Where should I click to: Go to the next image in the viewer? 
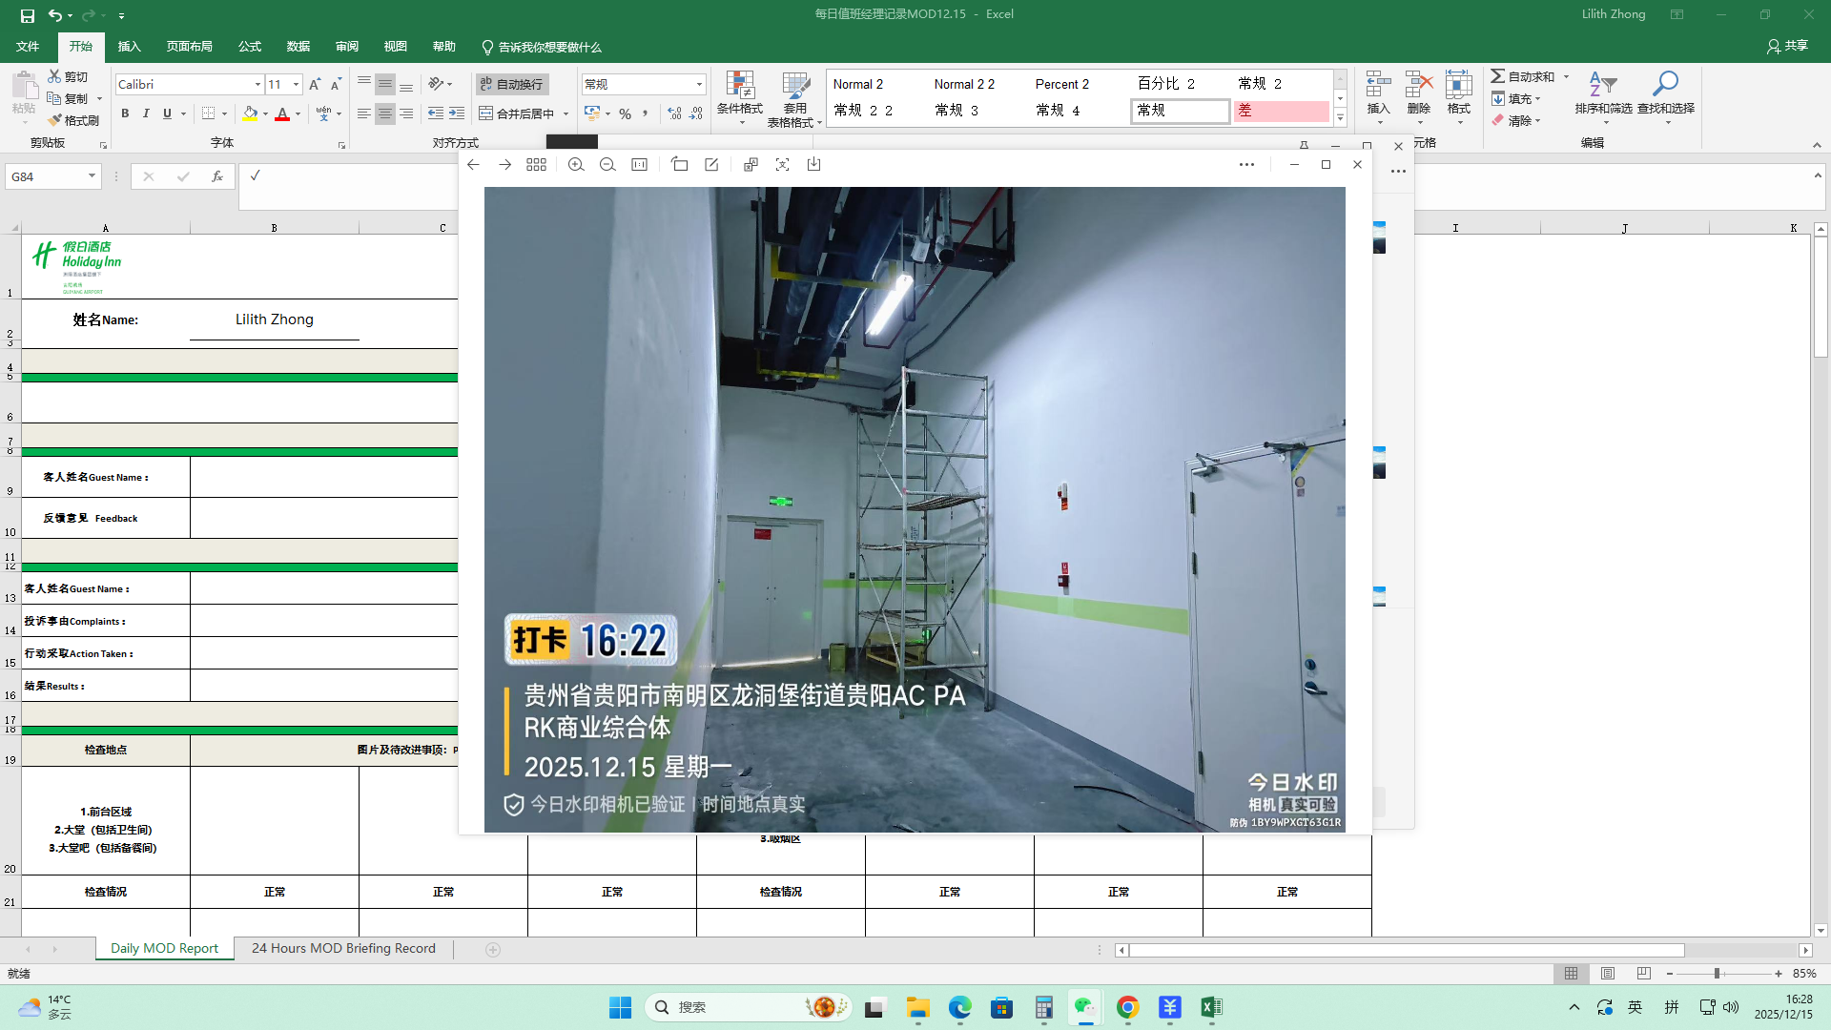[504, 165]
